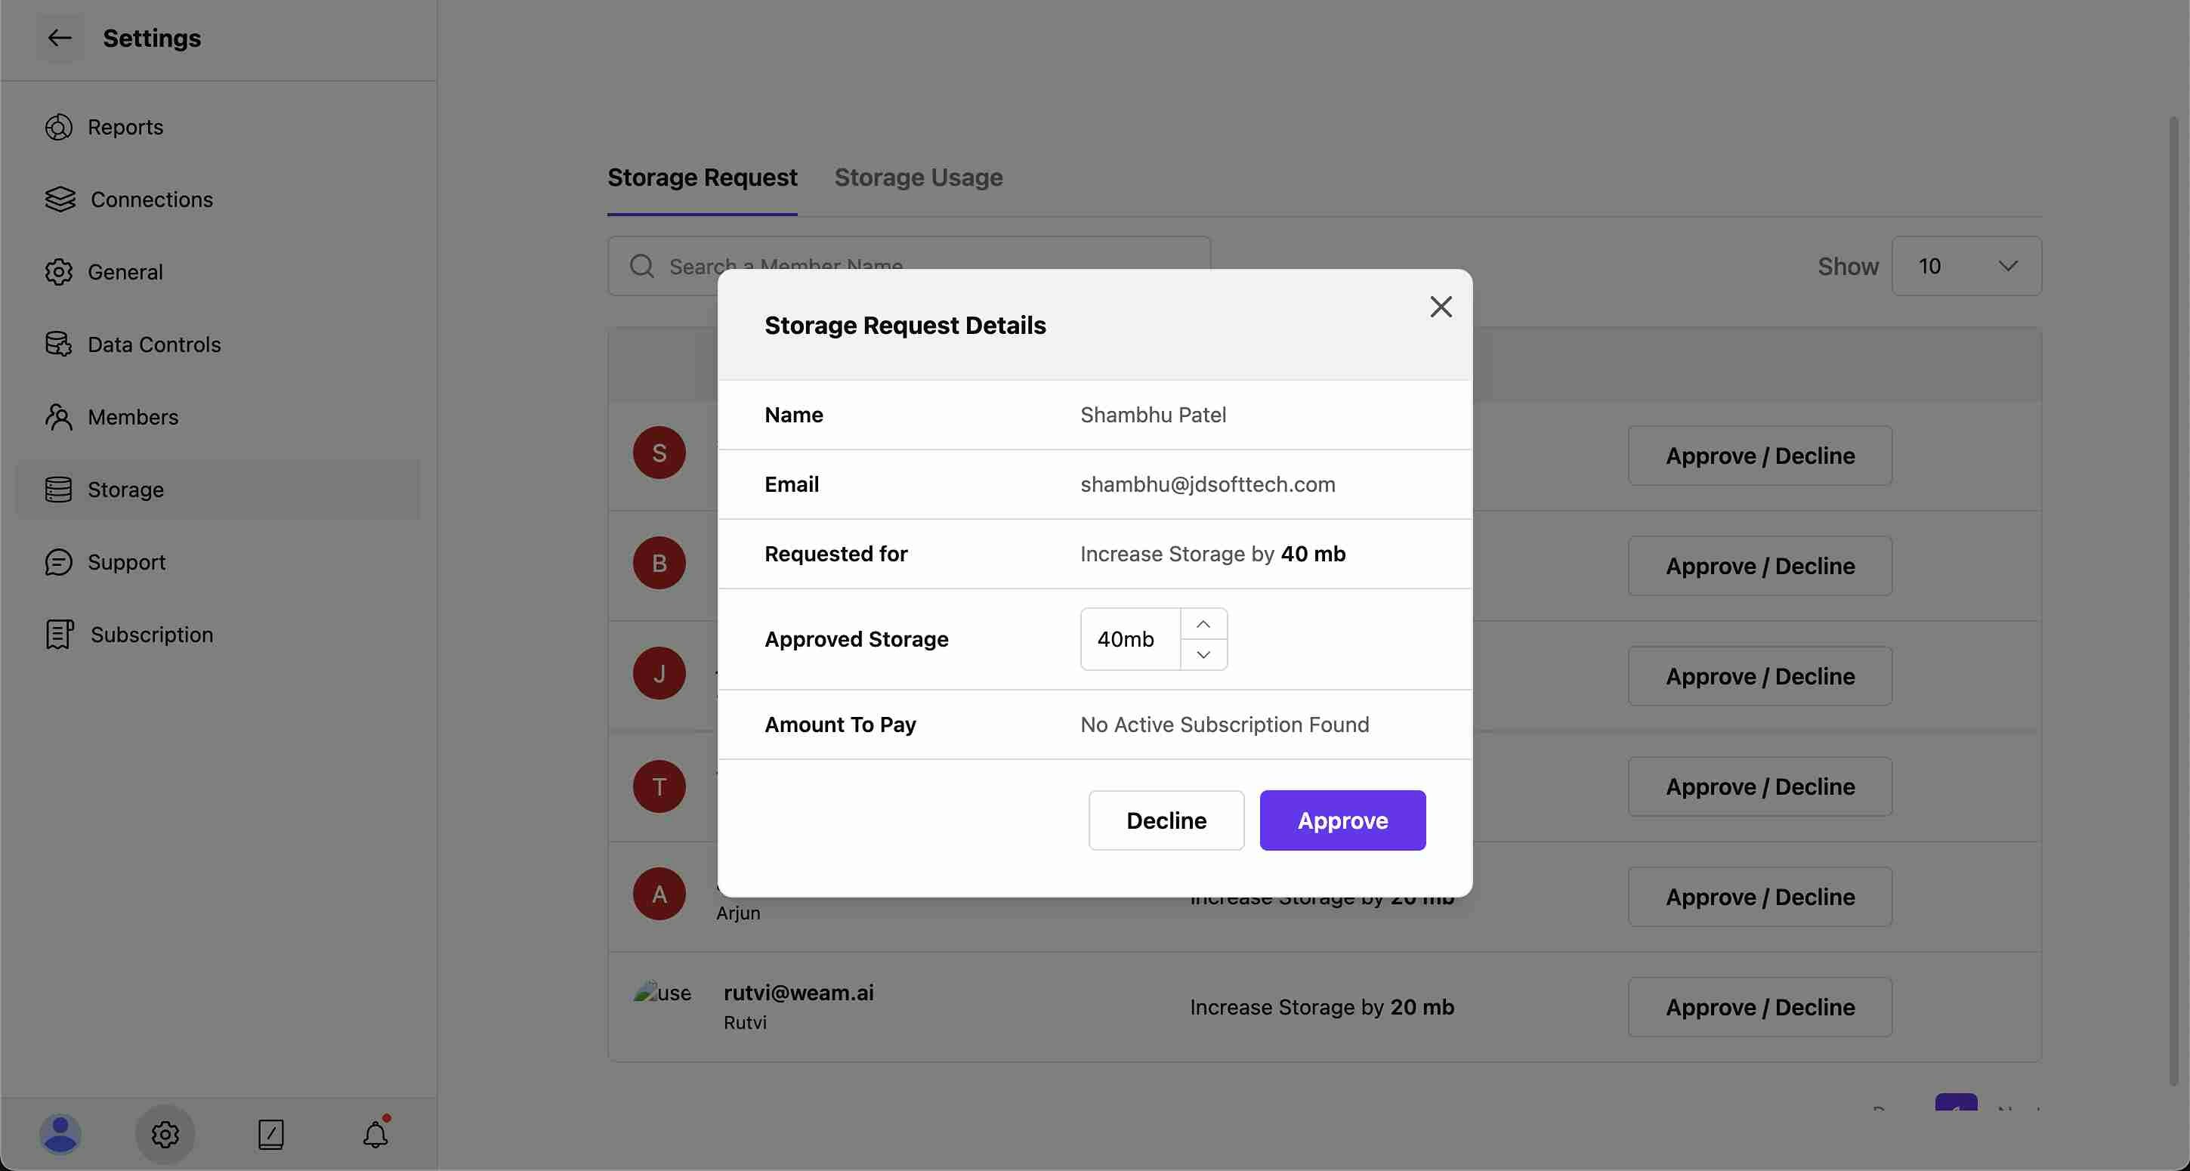2190x1171 pixels.
Task: Click the back arrow next to Settings
Action: [x=59, y=38]
